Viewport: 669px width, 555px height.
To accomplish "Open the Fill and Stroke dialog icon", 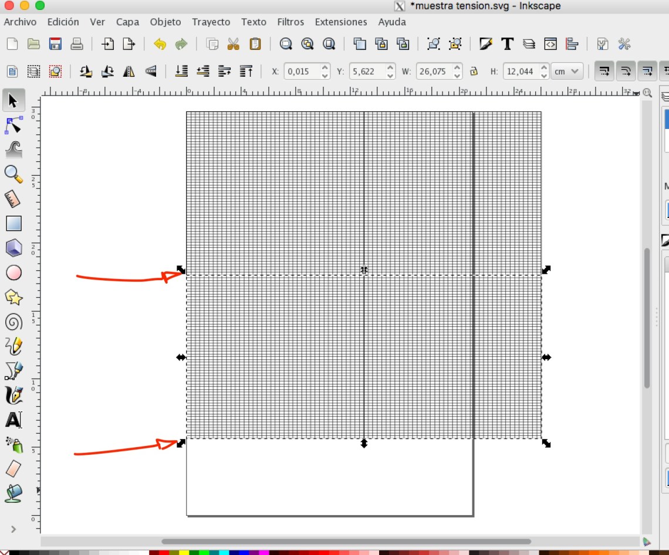I will (x=485, y=44).
